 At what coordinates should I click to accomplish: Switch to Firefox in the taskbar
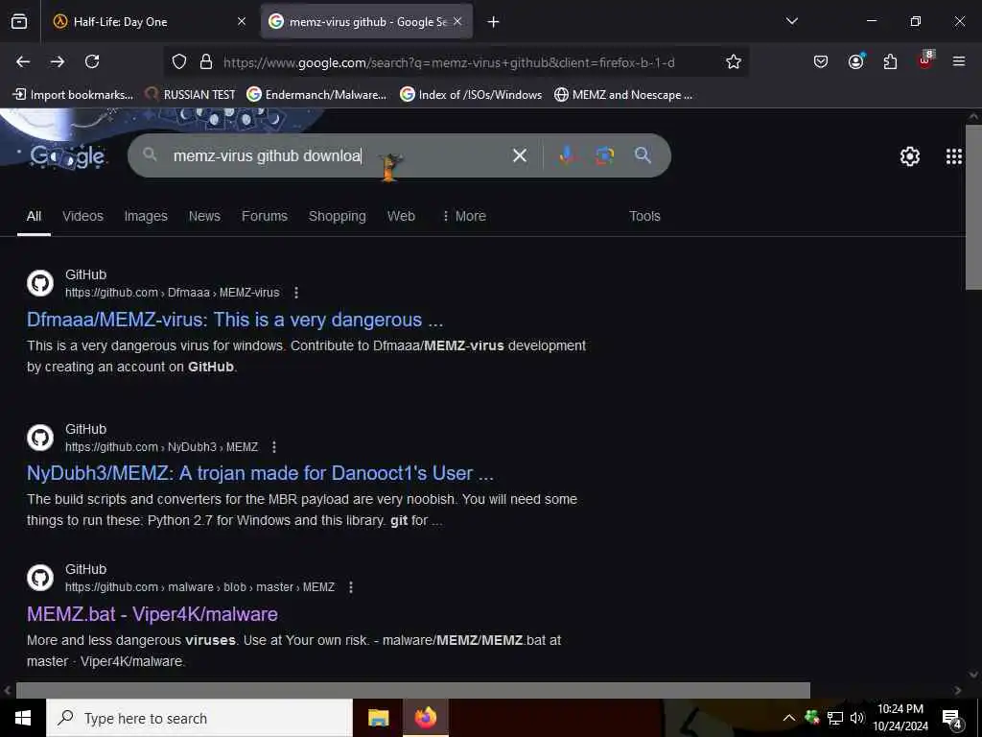tap(425, 718)
